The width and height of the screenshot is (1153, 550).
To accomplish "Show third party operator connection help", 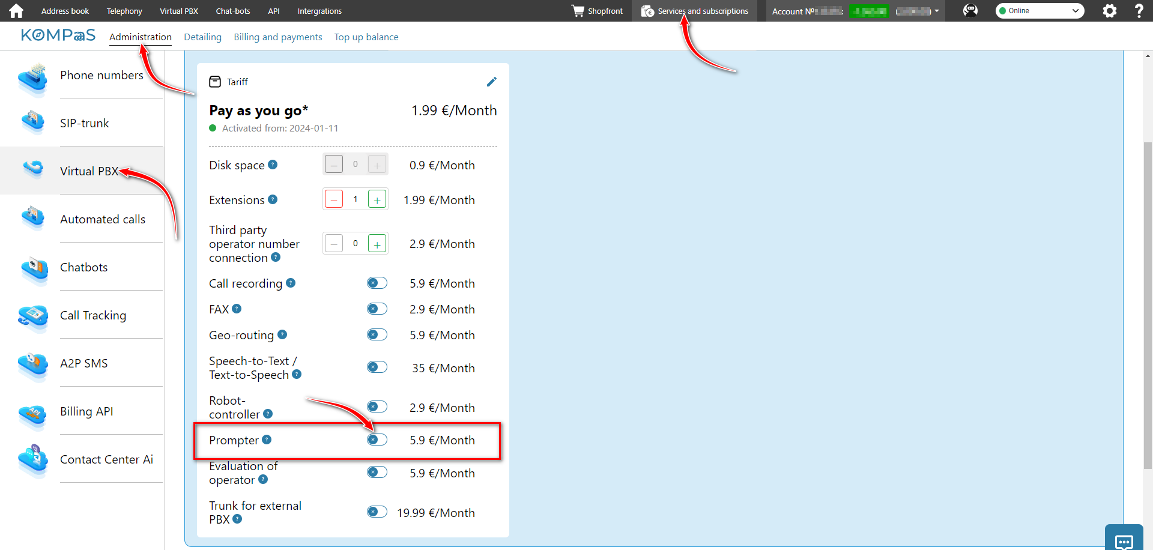I will click(x=276, y=257).
